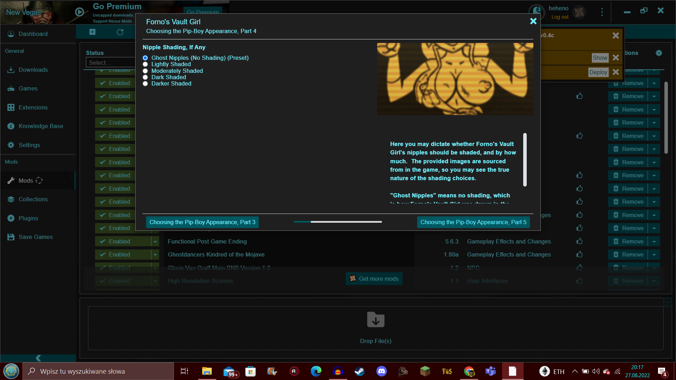
Task: Open File Explorer from taskbar
Action: pos(207,371)
